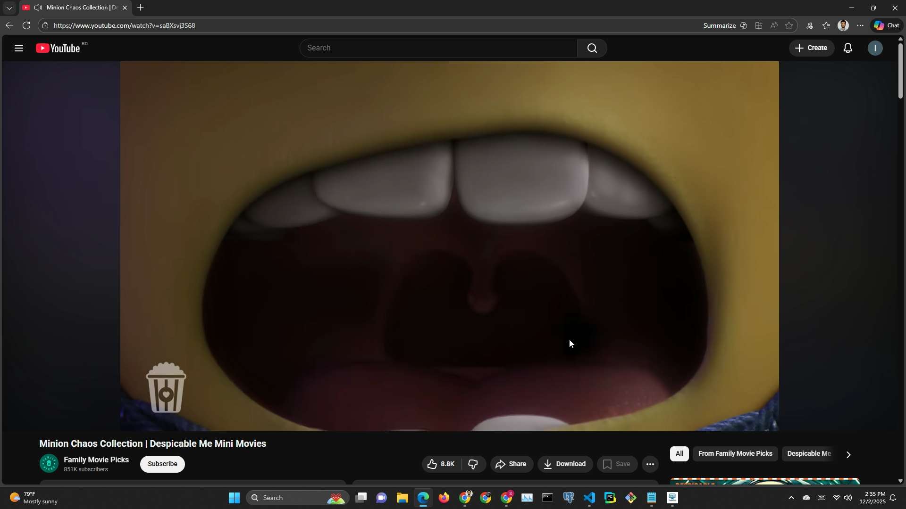Like the video showing 8.8K
This screenshot has height=509, width=906.
(x=441, y=464)
